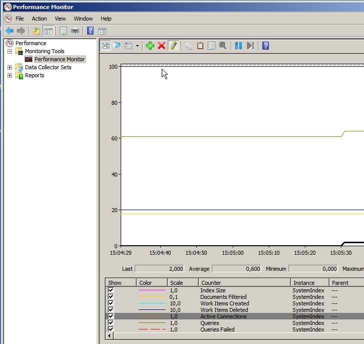Viewport: 364px width, 344px height.
Task: Click the magenta Index Size color line
Action: pos(152,290)
